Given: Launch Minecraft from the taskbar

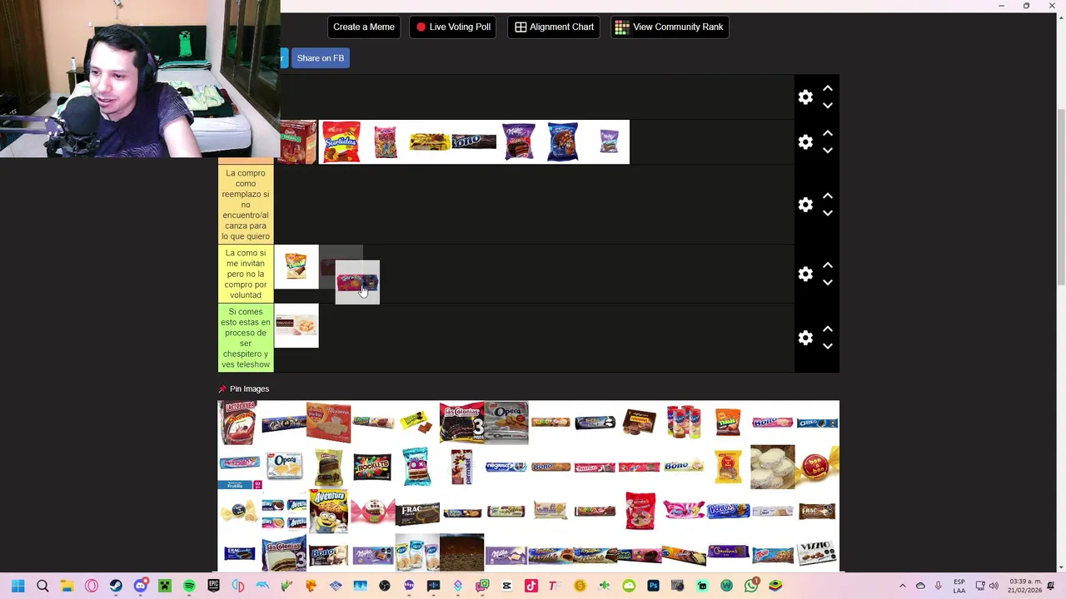Looking at the screenshot, I should click(164, 587).
